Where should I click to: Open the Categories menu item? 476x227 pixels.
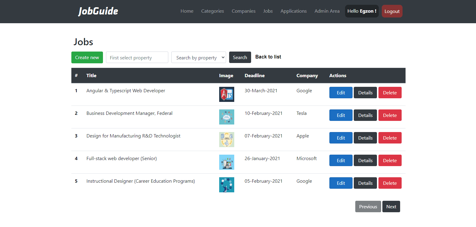tap(212, 11)
